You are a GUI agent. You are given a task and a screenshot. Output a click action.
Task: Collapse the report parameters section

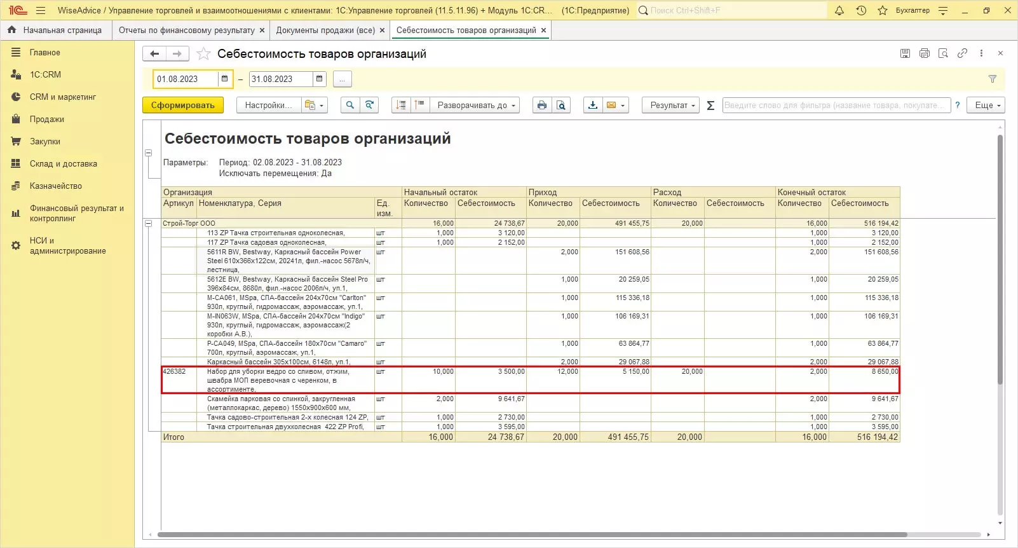(x=149, y=153)
